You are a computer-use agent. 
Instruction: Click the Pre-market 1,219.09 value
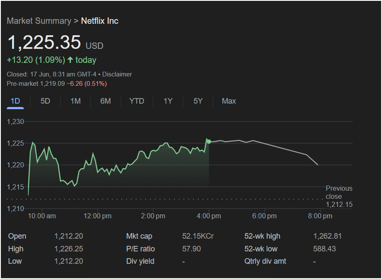[x=36, y=84]
